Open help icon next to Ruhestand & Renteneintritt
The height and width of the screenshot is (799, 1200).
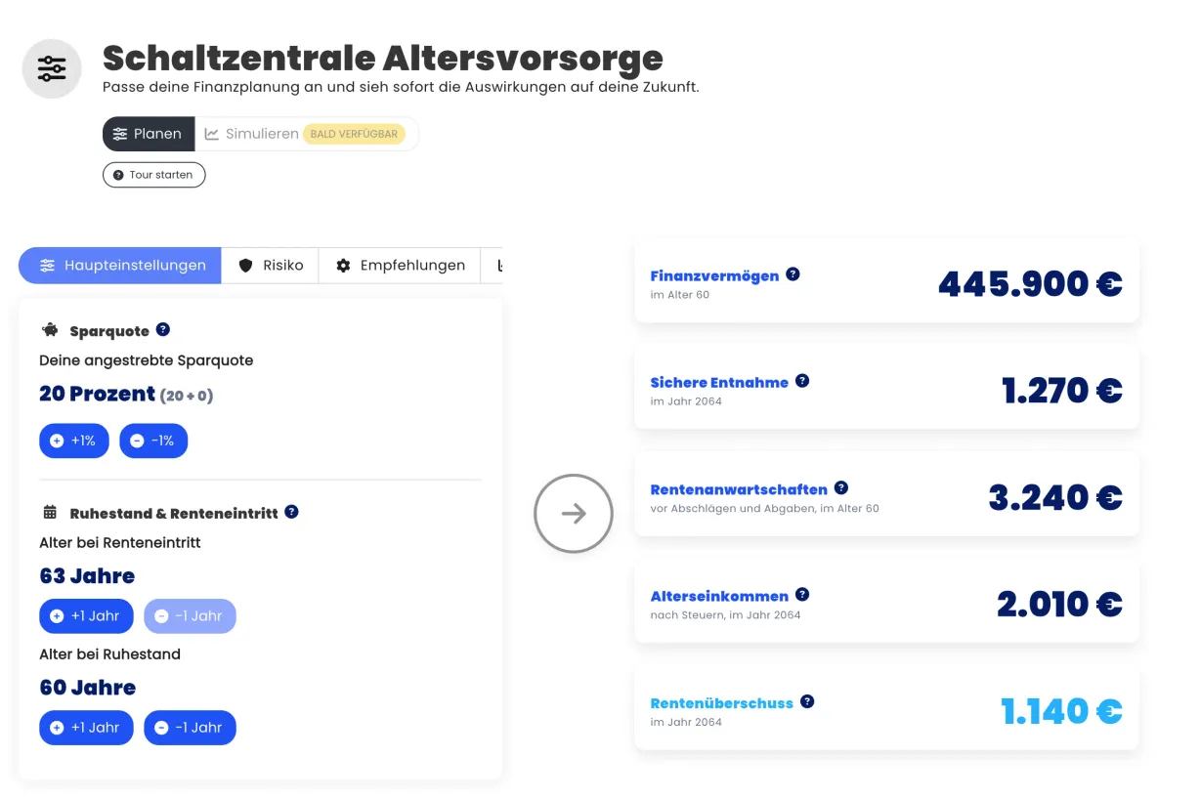(x=291, y=512)
